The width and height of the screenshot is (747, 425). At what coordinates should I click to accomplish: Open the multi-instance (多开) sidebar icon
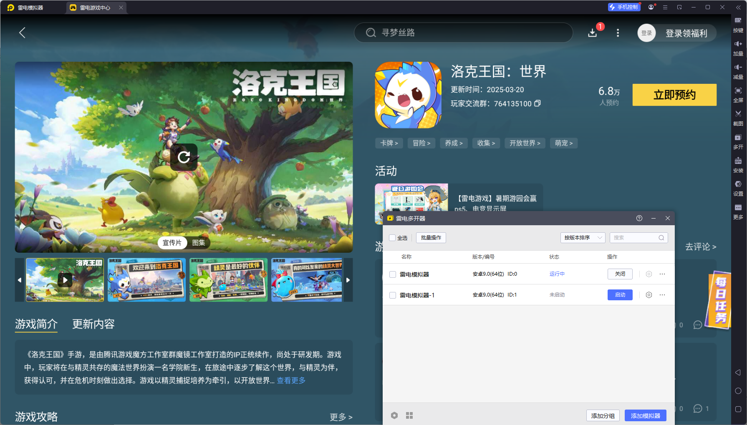tap(738, 138)
